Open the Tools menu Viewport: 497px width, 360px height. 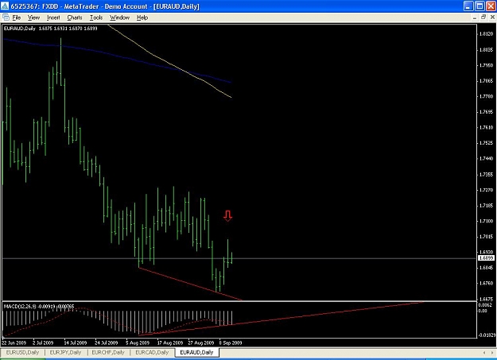[96, 17]
